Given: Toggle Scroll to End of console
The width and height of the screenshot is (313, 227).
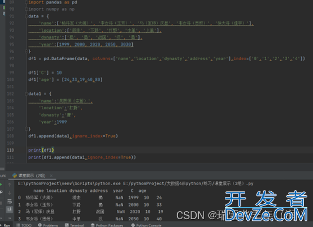Looking at the screenshot, I should (10, 209).
